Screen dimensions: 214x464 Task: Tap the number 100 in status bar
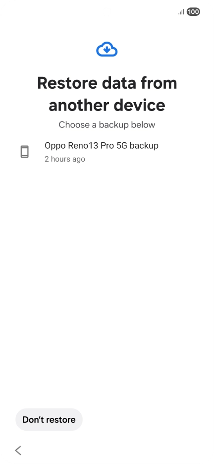click(x=193, y=12)
